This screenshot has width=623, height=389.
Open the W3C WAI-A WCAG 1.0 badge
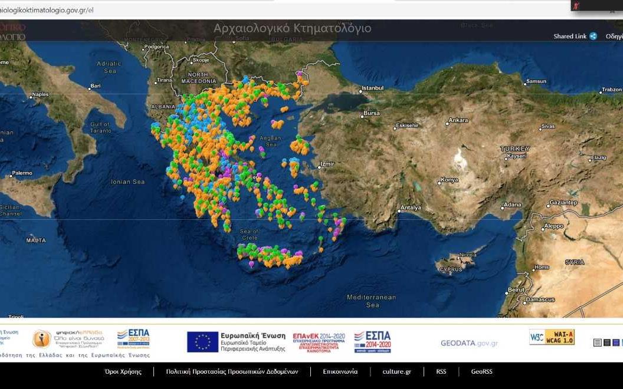tap(552, 337)
